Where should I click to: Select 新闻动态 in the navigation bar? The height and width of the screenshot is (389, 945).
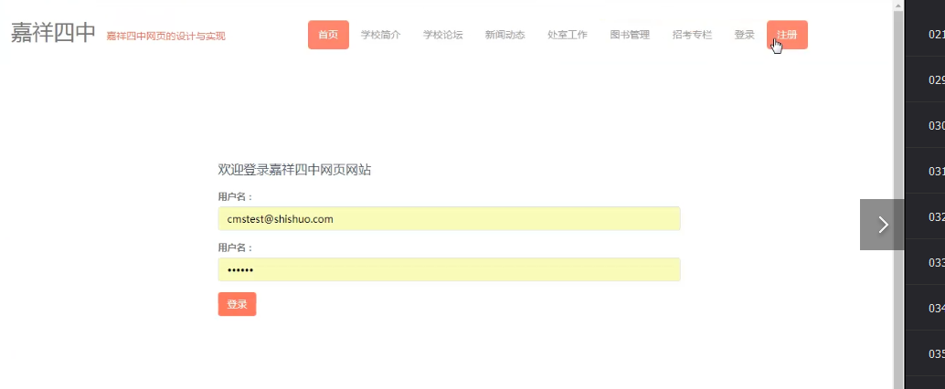tap(505, 35)
